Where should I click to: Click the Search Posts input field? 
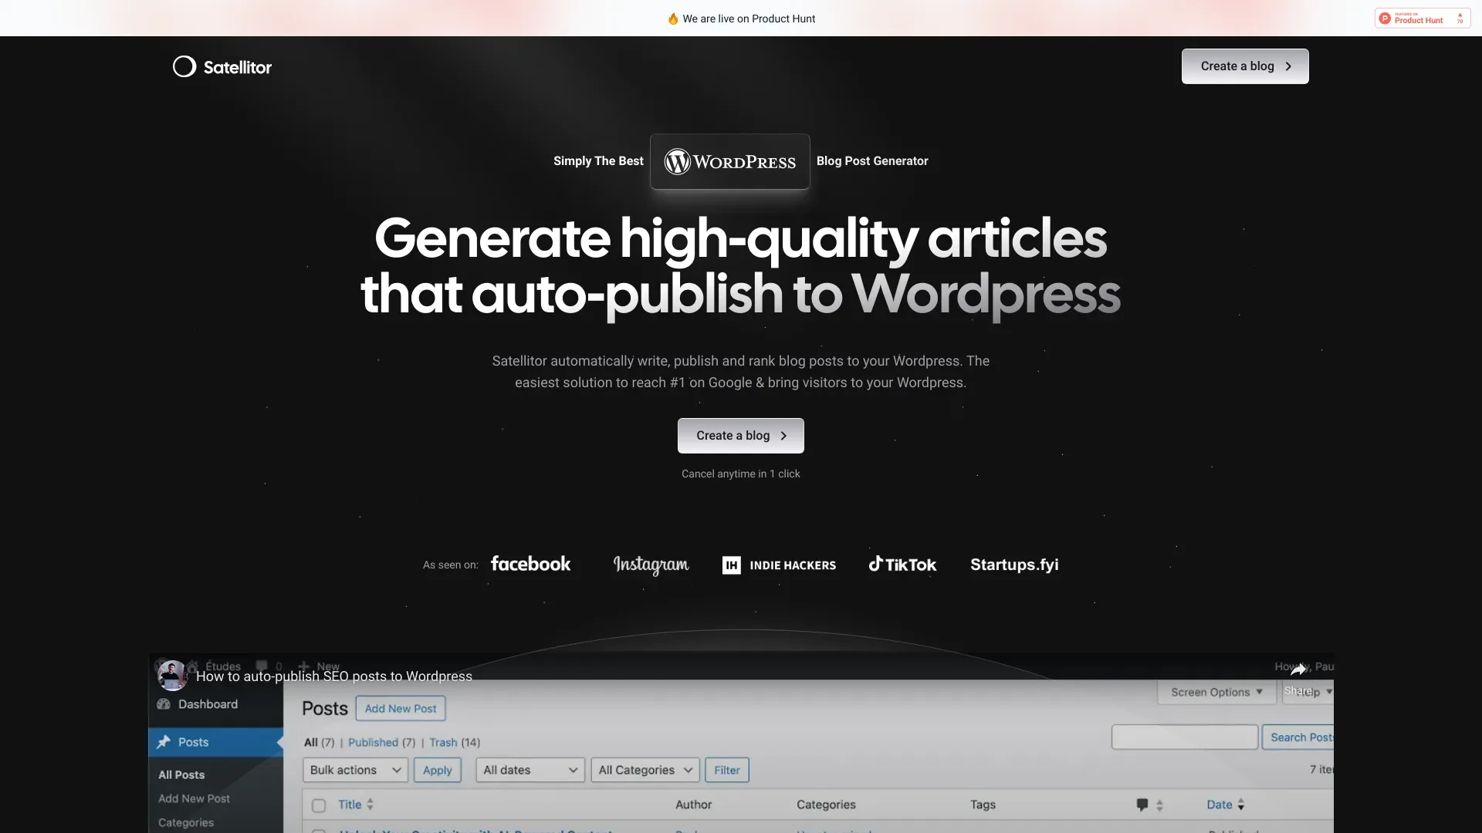(x=1185, y=737)
